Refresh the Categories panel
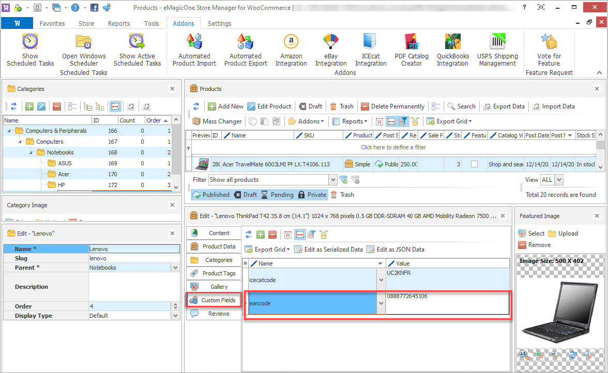This screenshot has height=373, width=608. (13, 106)
